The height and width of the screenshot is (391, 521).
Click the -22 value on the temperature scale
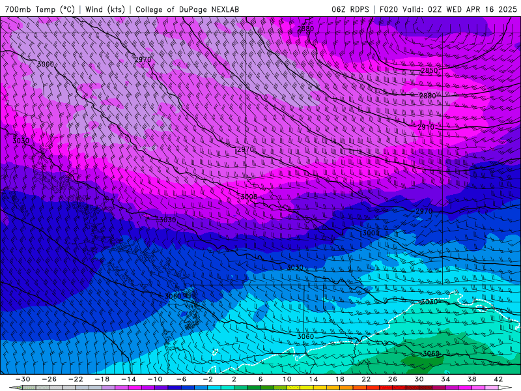point(76,379)
